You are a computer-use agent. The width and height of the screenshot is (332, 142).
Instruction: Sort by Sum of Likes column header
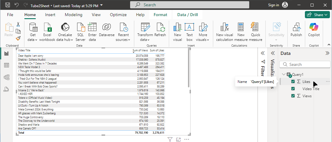157,50
